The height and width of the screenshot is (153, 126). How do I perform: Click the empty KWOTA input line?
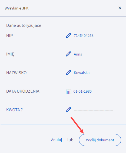pos(94,110)
